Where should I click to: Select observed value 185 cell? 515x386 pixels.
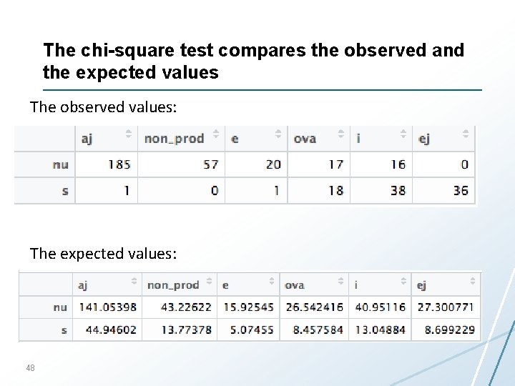[x=107, y=164]
